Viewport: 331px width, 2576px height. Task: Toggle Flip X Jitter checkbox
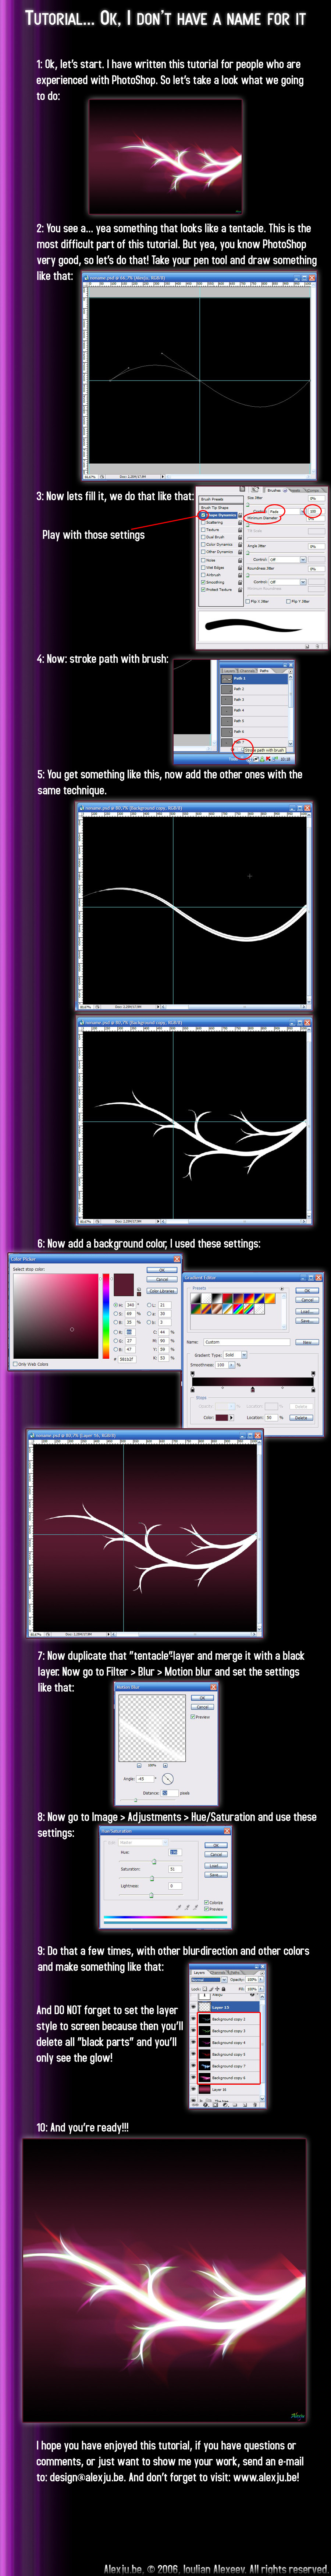248,602
